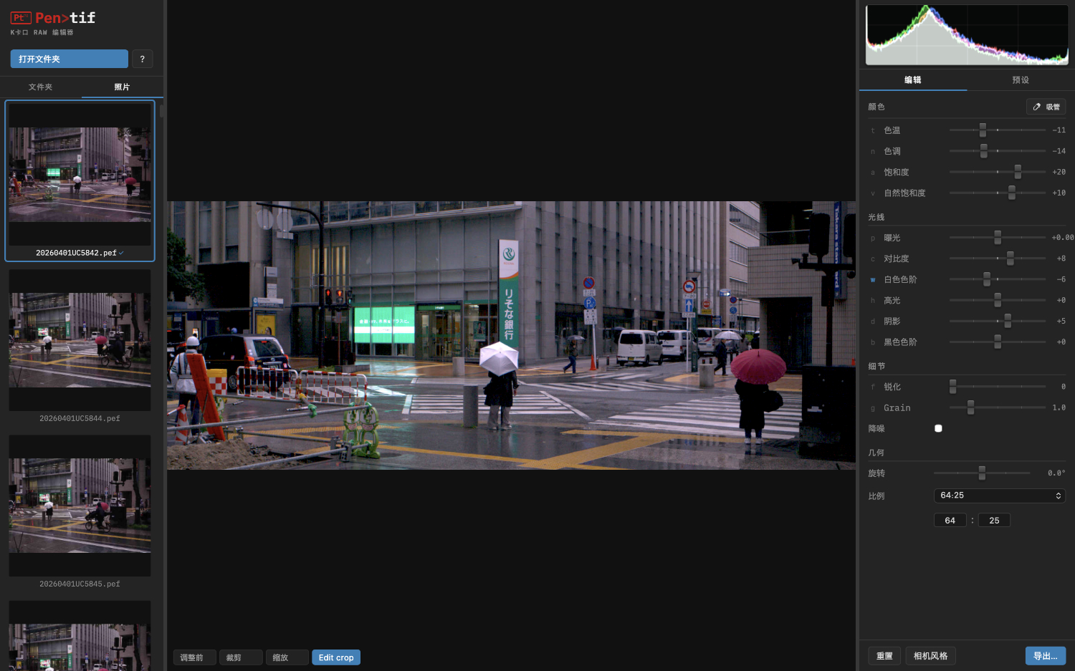Image resolution: width=1075 pixels, height=671 pixels.
Task: Click the eyedropper 吸管 tool
Action: [x=1046, y=107]
